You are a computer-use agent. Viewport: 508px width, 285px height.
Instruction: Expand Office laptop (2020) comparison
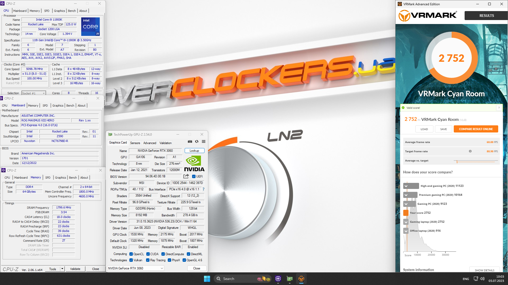[x=406, y=231]
